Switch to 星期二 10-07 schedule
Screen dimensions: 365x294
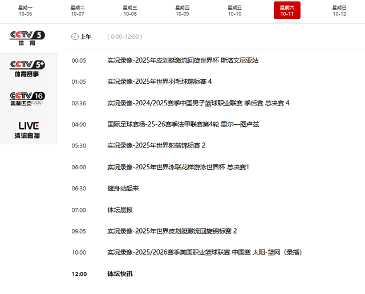78,10
